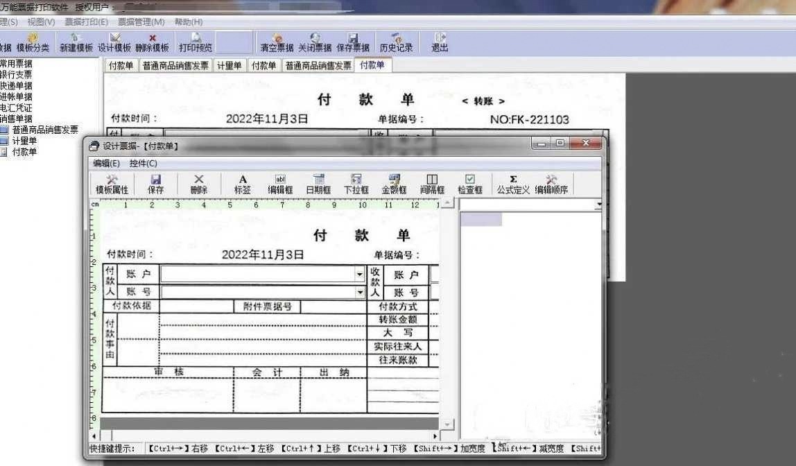
Task: Select 银行支票 category in sidebar
Action: click(x=16, y=75)
